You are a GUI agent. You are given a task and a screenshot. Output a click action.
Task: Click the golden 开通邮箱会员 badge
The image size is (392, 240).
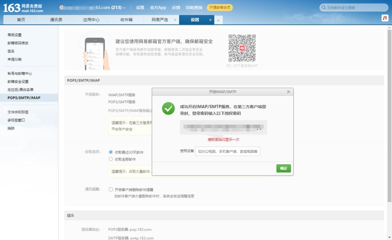(220, 7)
